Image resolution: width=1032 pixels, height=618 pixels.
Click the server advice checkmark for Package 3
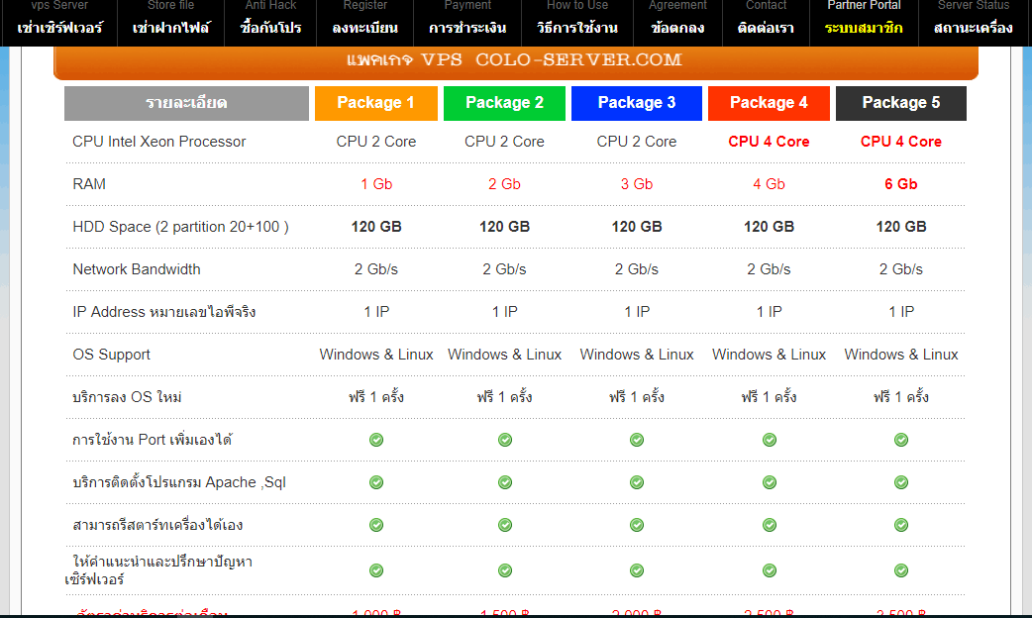pos(637,570)
